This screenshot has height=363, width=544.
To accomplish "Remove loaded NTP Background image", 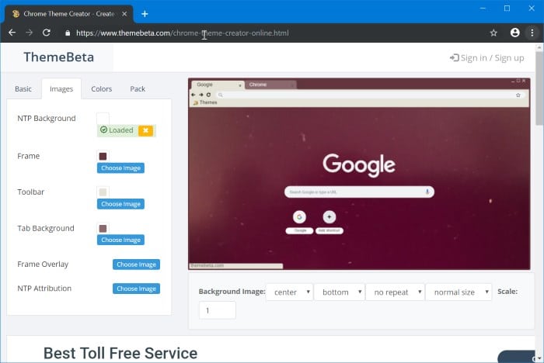I will click(x=146, y=130).
